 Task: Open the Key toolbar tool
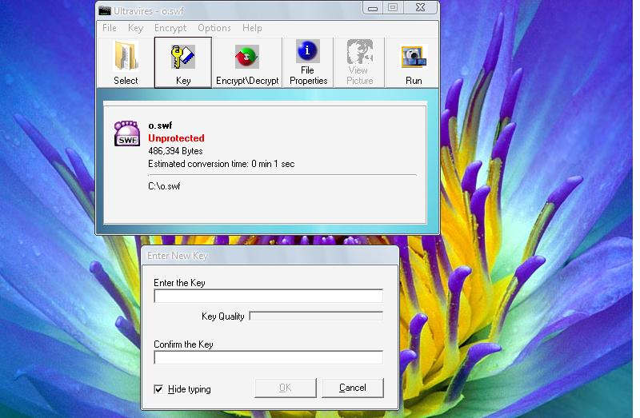[183, 62]
